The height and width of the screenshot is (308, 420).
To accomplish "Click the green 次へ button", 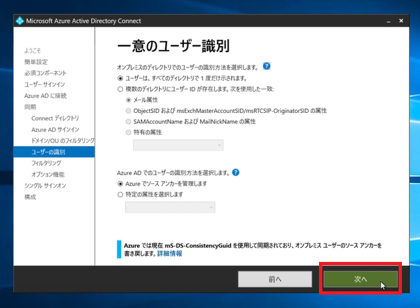I will (360, 279).
